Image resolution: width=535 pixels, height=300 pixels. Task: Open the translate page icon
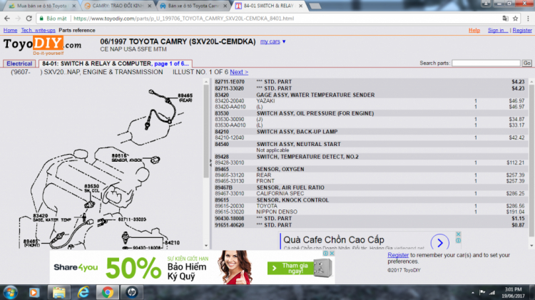click(505, 19)
